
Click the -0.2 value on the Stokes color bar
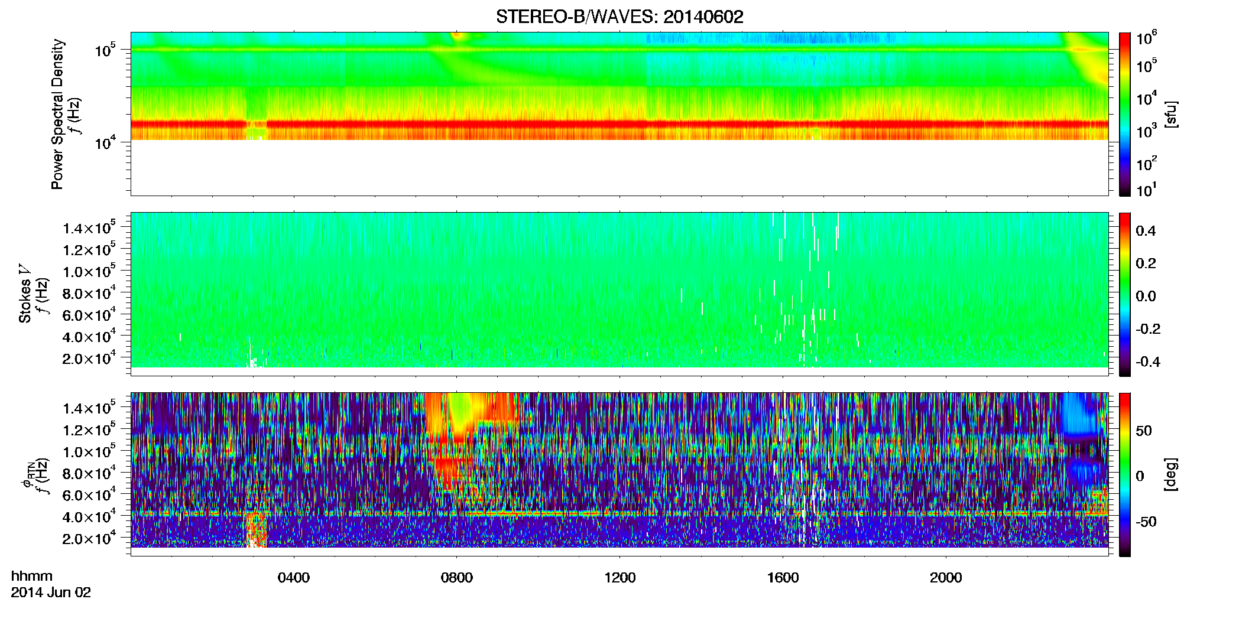tap(1148, 329)
